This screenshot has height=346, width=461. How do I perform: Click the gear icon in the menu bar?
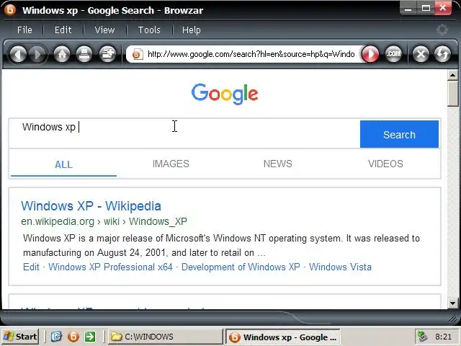pos(442,30)
